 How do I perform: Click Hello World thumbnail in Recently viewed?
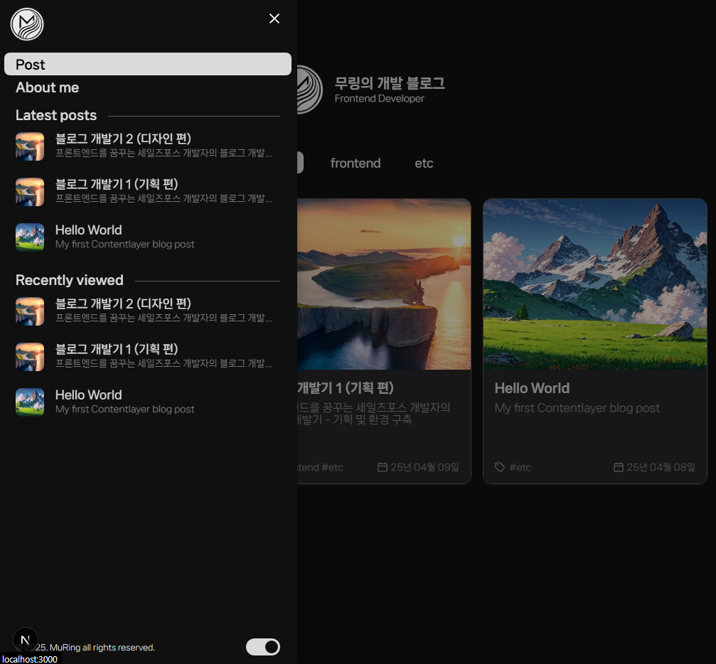click(x=30, y=402)
